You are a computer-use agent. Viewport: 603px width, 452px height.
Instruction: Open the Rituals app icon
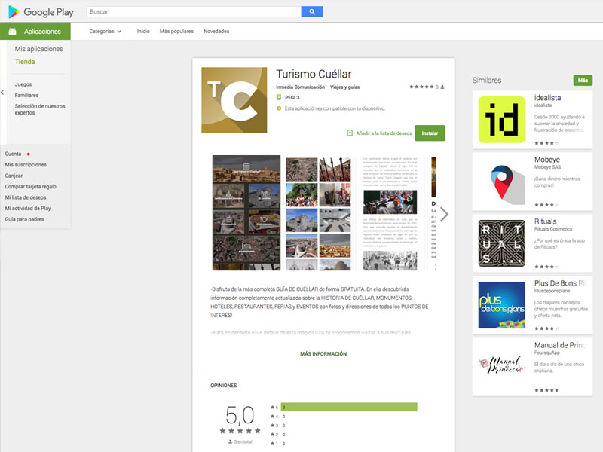coord(501,243)
